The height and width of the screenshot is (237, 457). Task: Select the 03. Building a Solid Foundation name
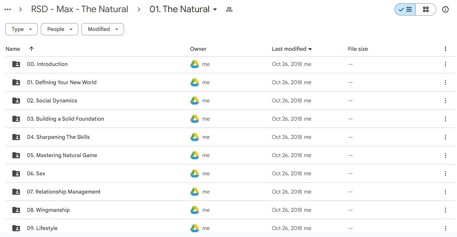pyautogui.click(x=66, y=119)
